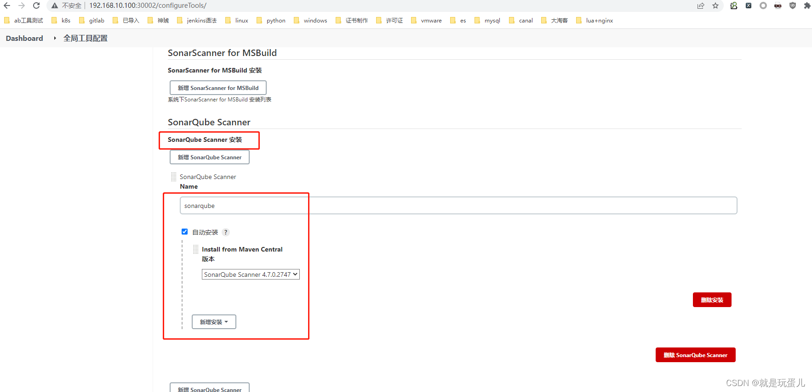Open the linux bookmark folder

pyautogui.click(x=237, y=20)
